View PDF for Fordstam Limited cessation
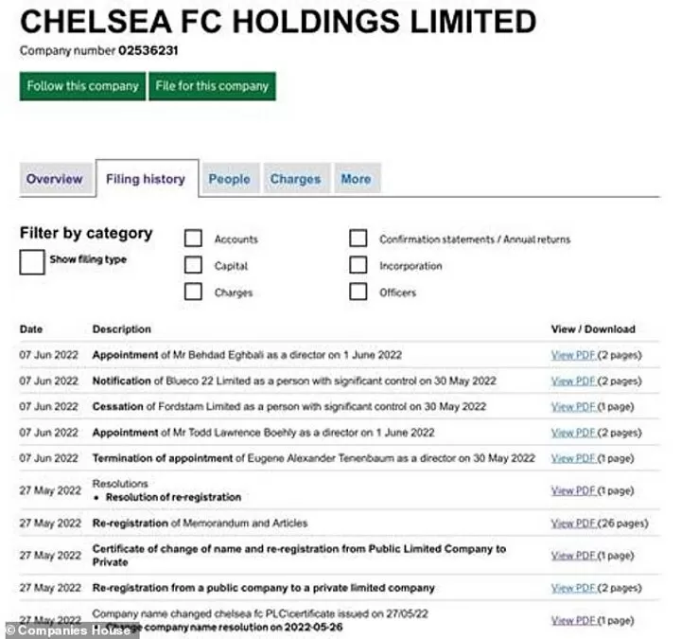 click(573, 406)
